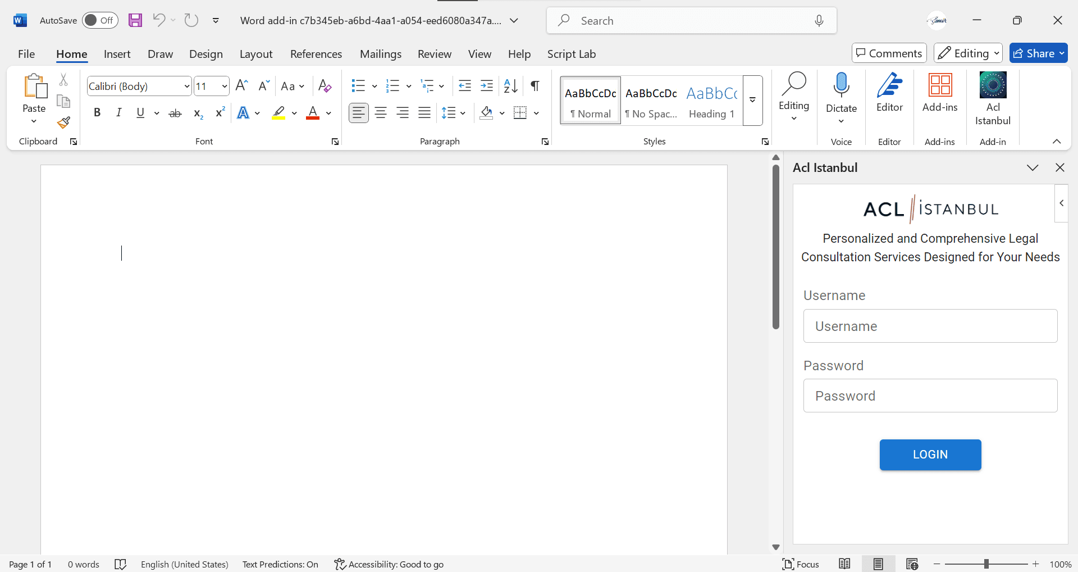Screen dimensions: 1078x572
Task: Click the search microphone icon
Action: coord(819,21)
